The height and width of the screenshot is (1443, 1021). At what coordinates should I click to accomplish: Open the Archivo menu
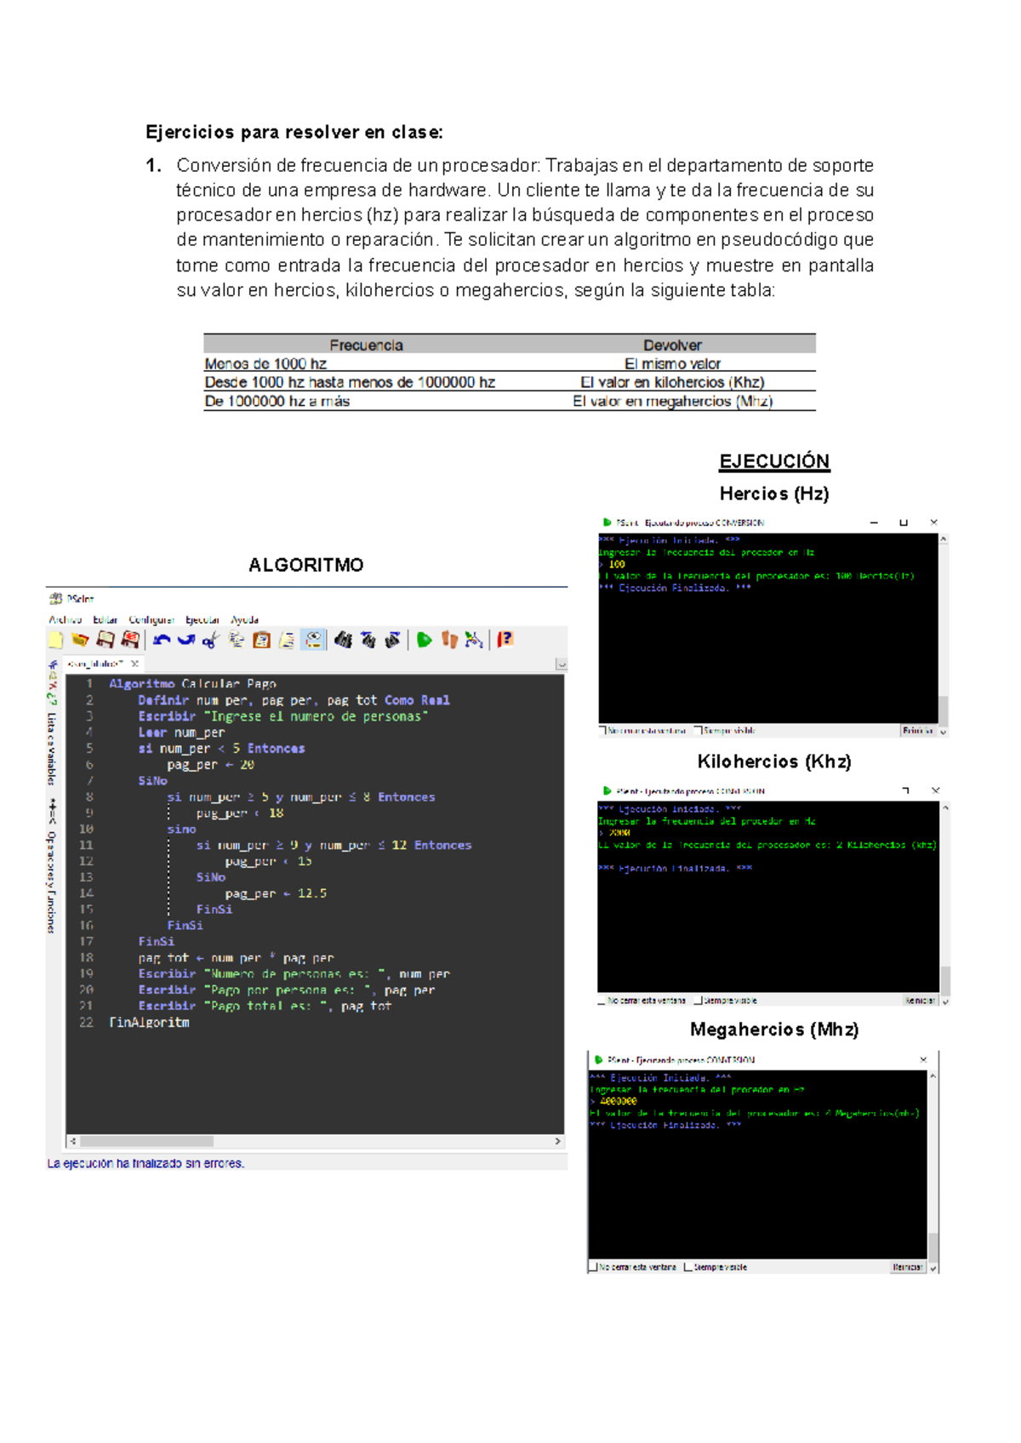pos(65,620)
